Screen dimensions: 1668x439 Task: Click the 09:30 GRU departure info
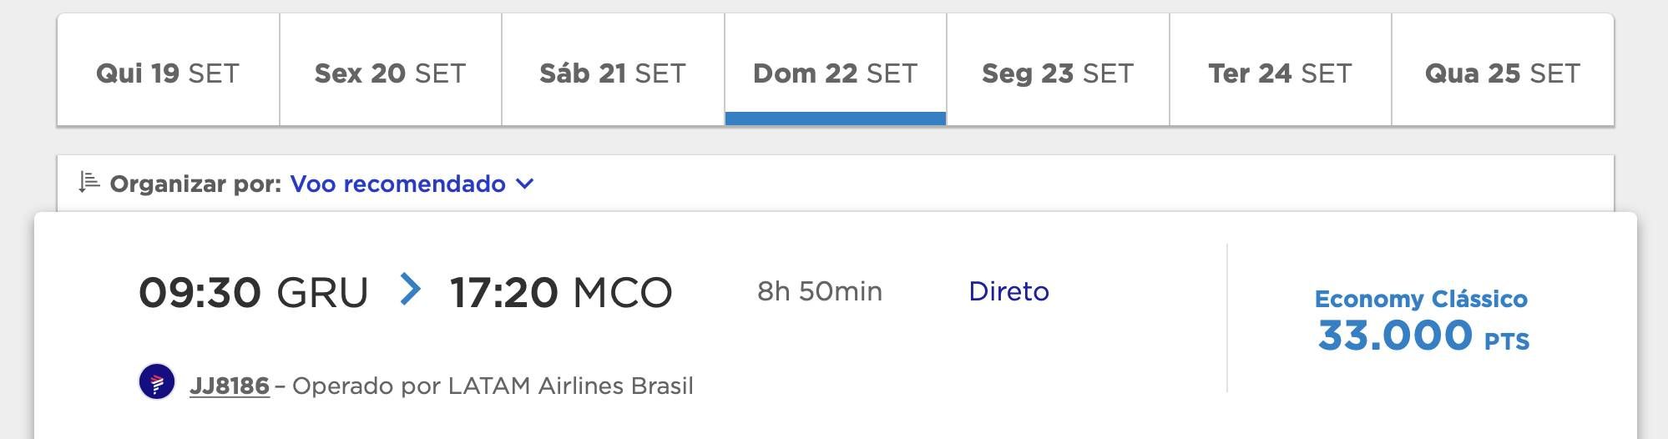click(x=254, y=293)
